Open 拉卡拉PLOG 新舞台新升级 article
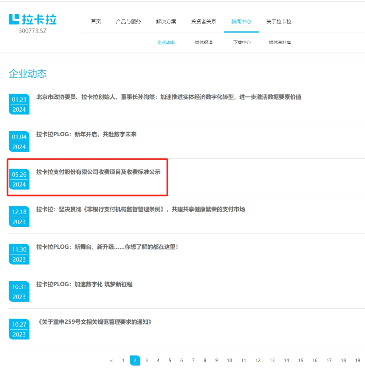The width and height of the screenshot is (365, 374). coord(107,247)
